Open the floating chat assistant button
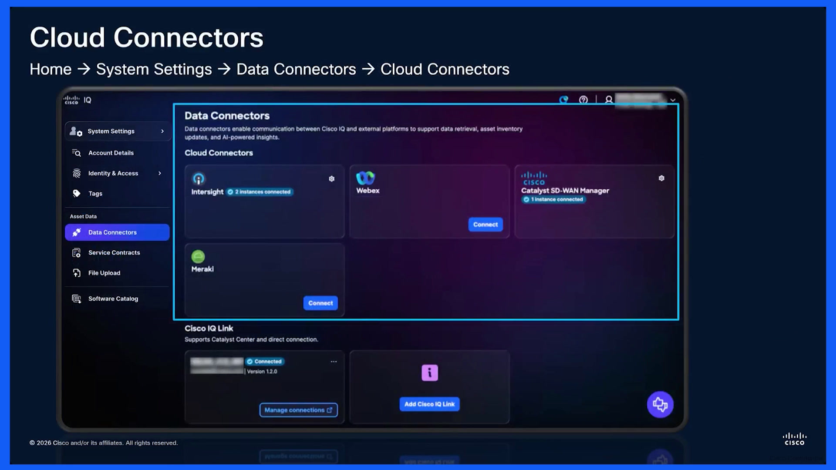This screenshot has width=836, height=470. point(660,405)
